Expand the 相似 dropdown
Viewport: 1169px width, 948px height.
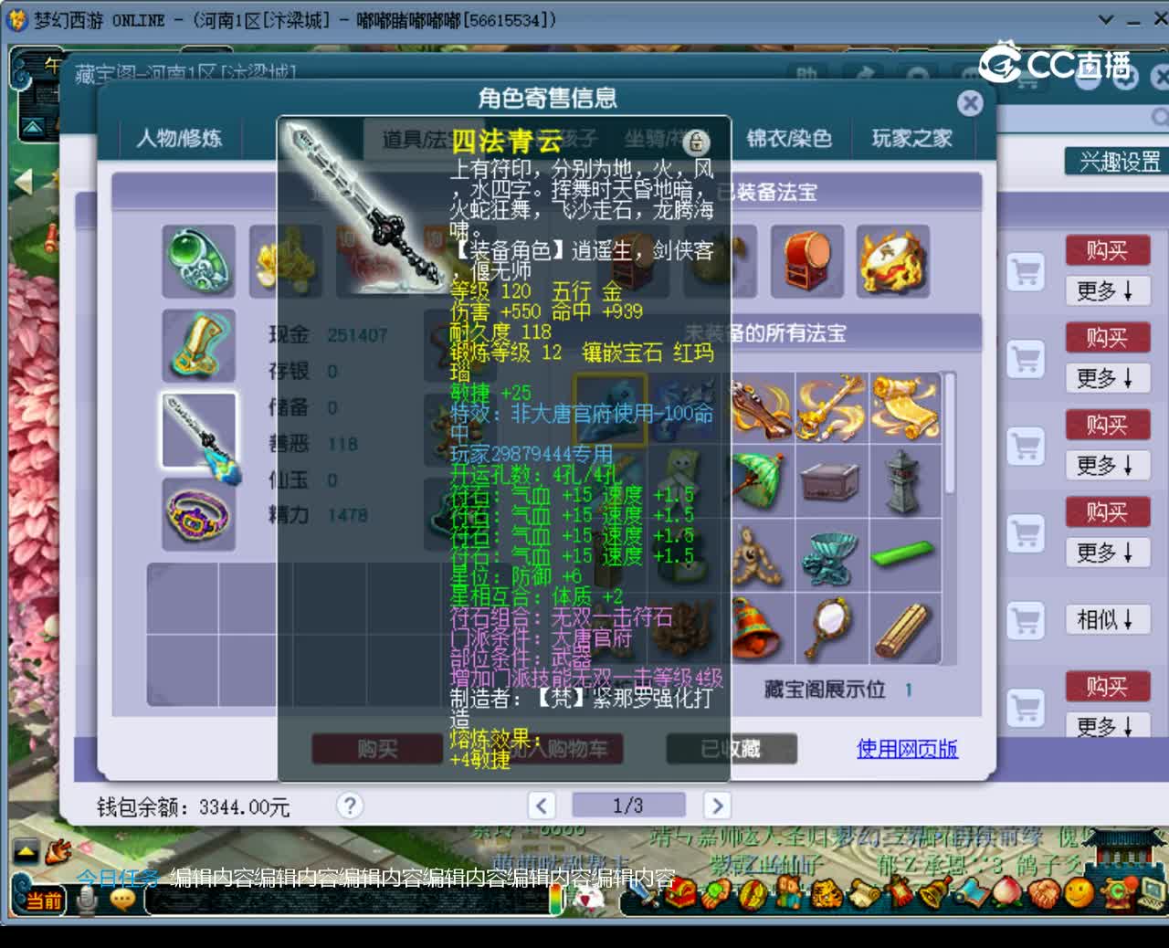(x=1107, y=620)
